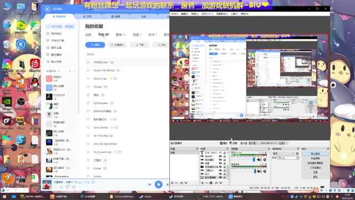Open Steam in Windows taskbar
This screenshot has height=200, width=355.
(145, 197)
